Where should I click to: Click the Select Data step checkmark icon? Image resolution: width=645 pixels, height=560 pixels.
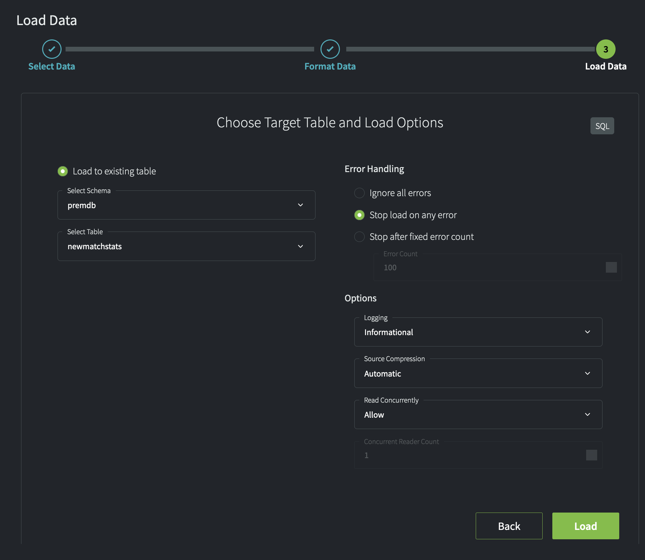point(52,49)
